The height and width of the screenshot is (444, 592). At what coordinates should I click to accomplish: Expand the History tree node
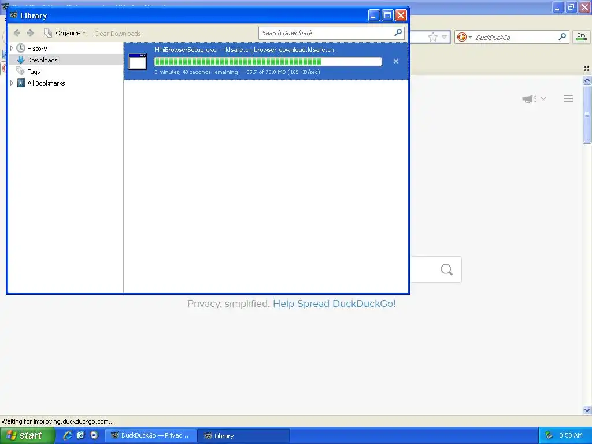click(12, 49)
